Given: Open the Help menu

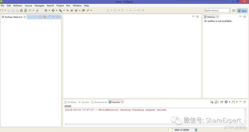Looking at the screenshot, I should [x=86, y=6].
